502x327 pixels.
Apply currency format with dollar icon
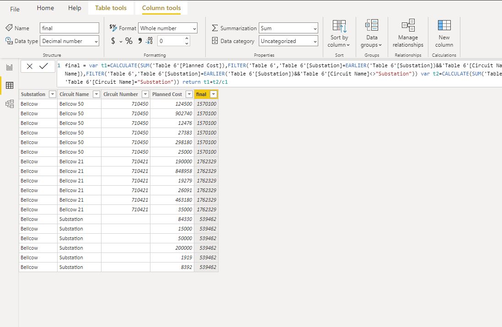click(x=113, y=41)
